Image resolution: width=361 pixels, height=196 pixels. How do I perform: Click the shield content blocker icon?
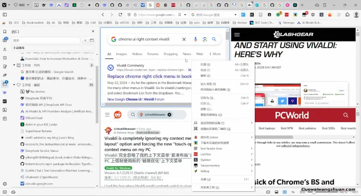(129, 15)
